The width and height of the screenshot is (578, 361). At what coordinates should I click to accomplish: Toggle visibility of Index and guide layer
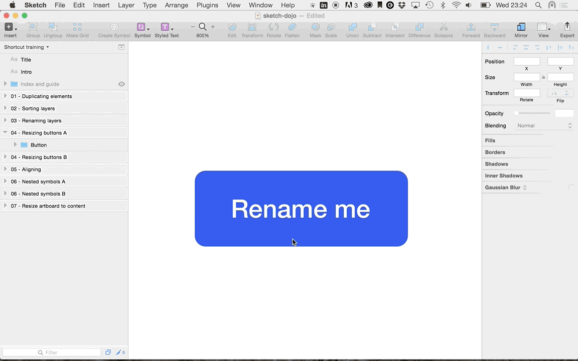coord(121,84)
